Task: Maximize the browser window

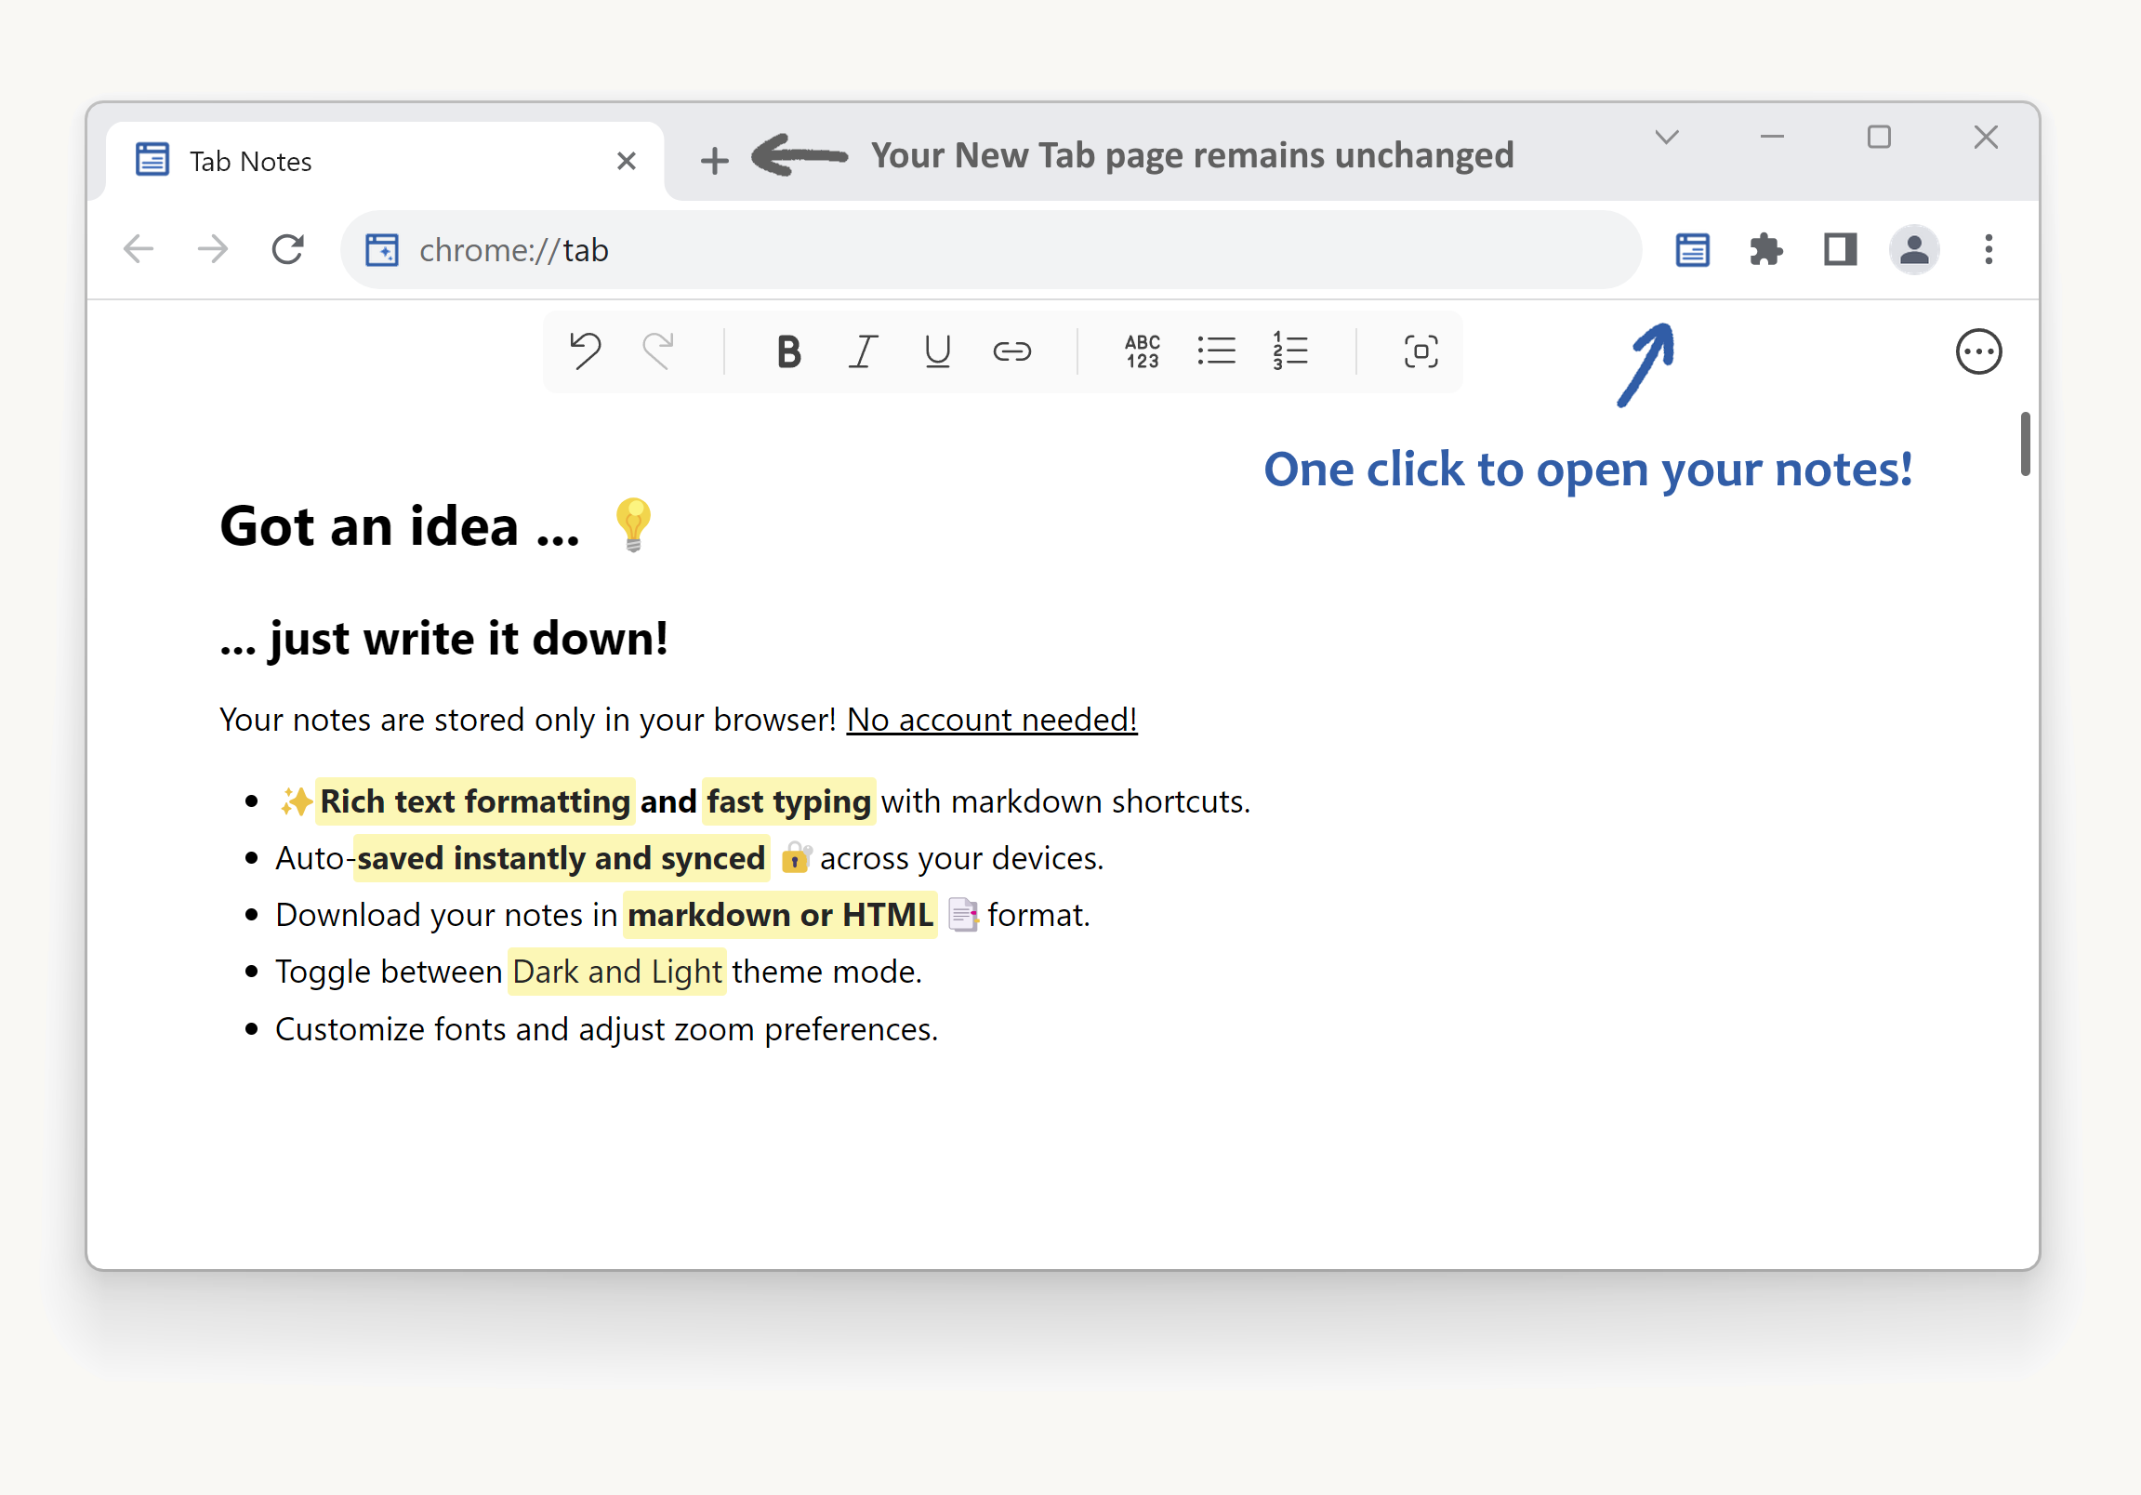Action: pyautogui.click(x=1878, y=137)
